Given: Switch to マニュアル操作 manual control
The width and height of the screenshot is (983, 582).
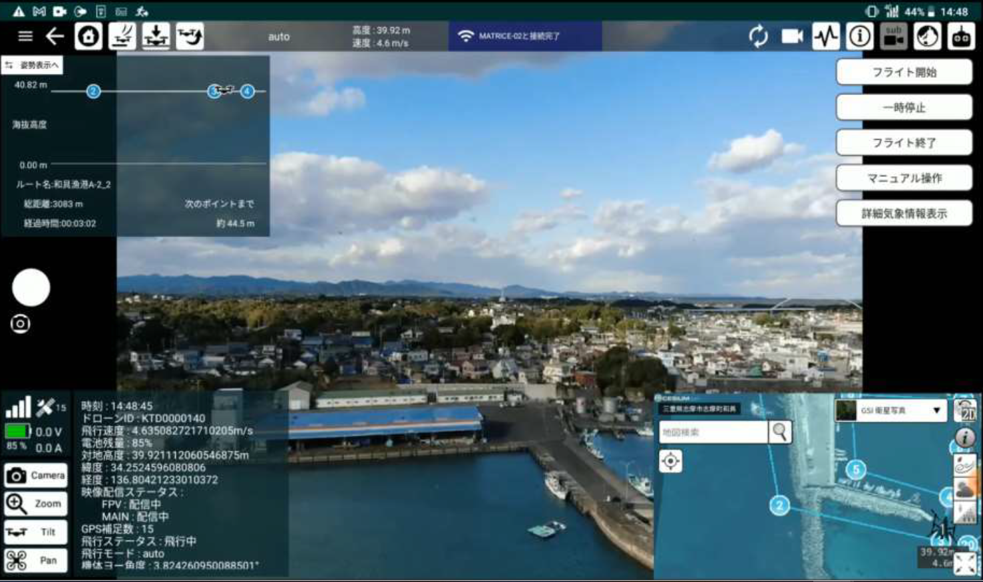Looking at the screenshot, I should 904,178.
